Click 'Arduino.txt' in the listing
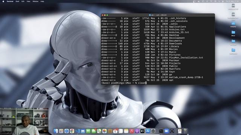241x135 pixels. point(177,29)
